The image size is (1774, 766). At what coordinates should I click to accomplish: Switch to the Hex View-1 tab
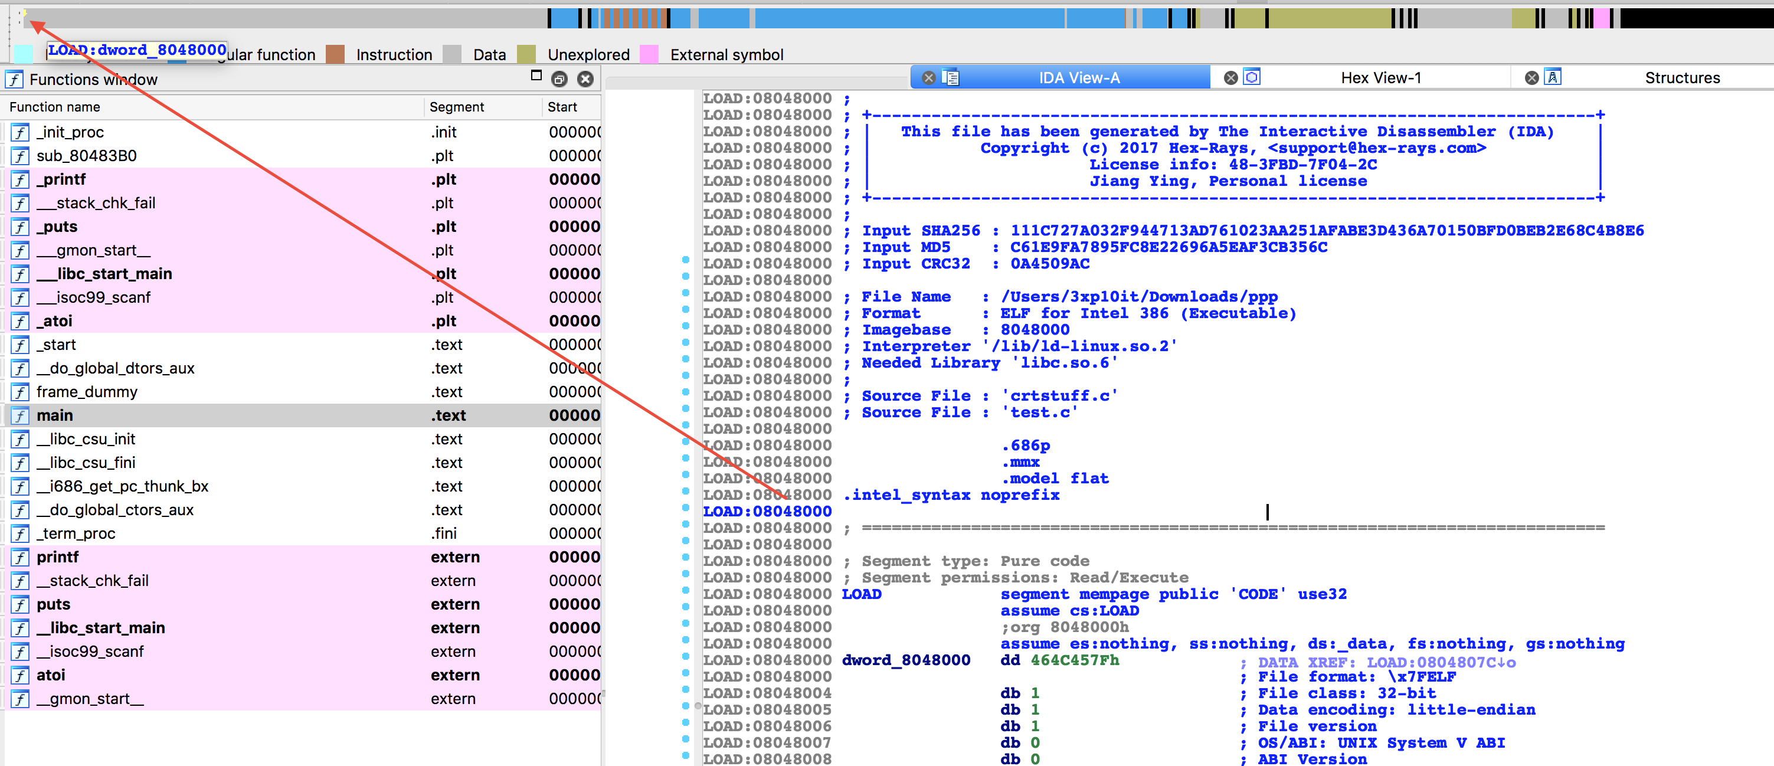click(x=1380, y=78)
